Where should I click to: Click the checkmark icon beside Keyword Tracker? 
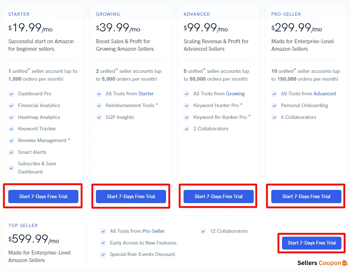coord(11,129)
